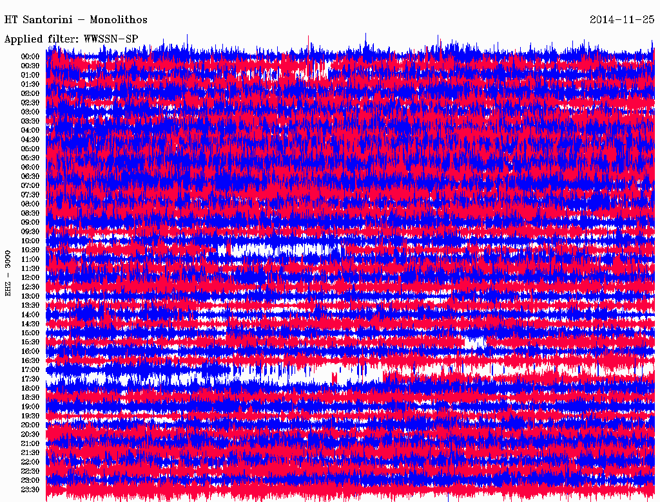The width and height of the screenshot is (660, 502).
Task: Select the 13:00 time label
Action: (30, 297)
